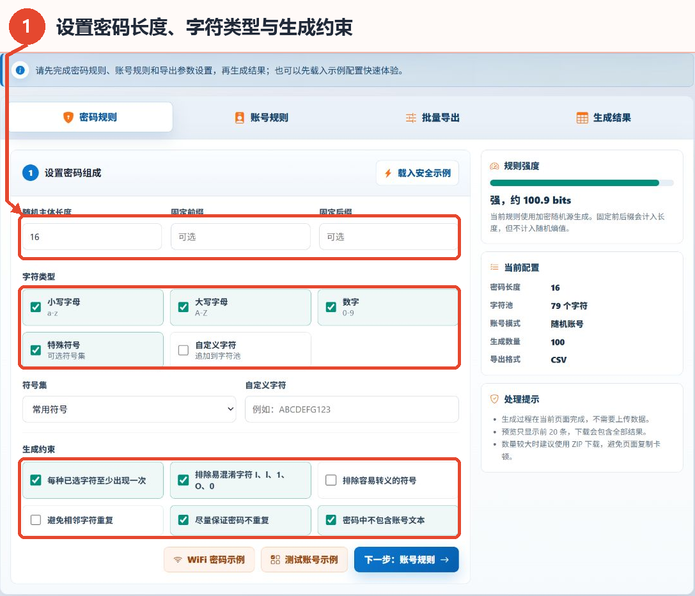Click the 生成约束 section label
695x596 pixels.
tap(39, 449)
